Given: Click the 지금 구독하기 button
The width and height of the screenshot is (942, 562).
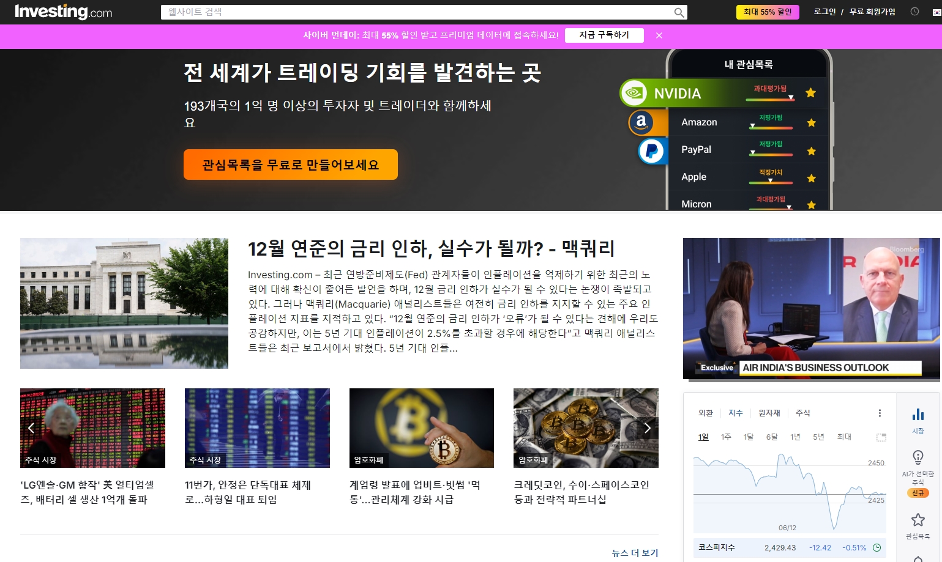Looking at the screenshot, I should tap(604, 35).
